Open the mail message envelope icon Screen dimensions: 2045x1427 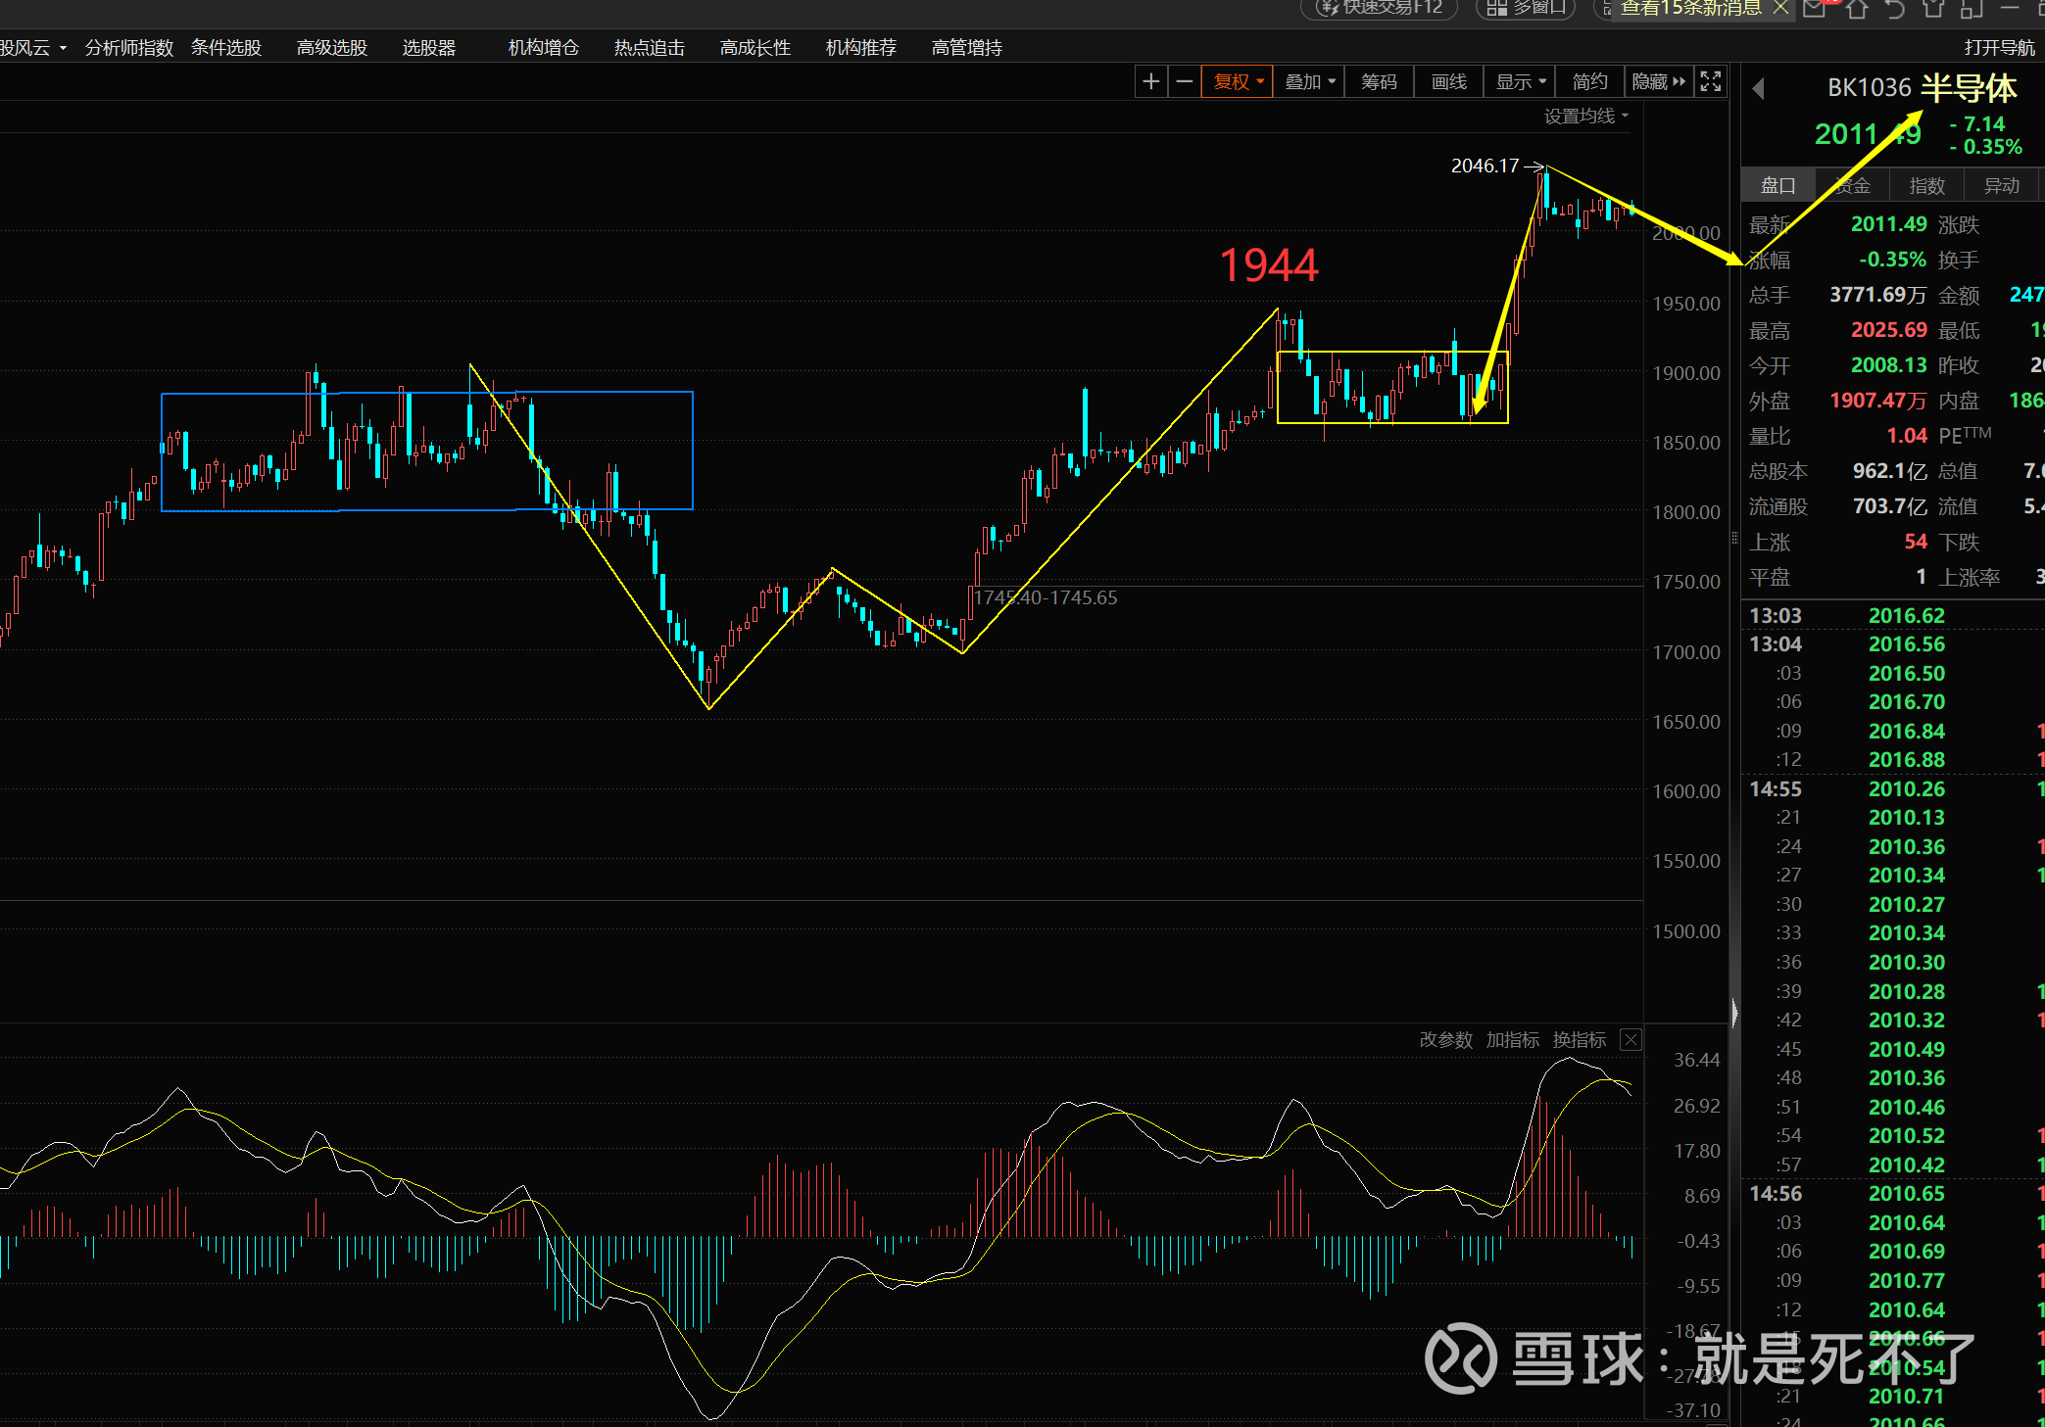(1814, 9)
